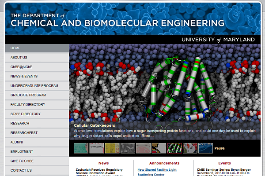Screen dimensions: 265x176
Task: Show the gold and black graphic thumbnail
Action: point(159,148)
